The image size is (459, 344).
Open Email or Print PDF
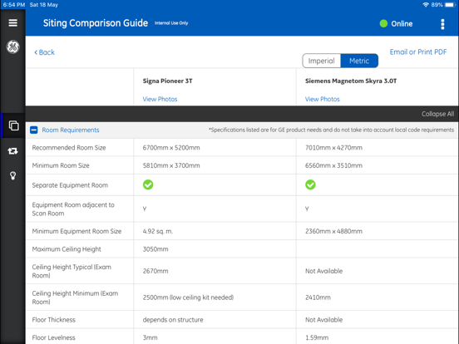point(418,52)
